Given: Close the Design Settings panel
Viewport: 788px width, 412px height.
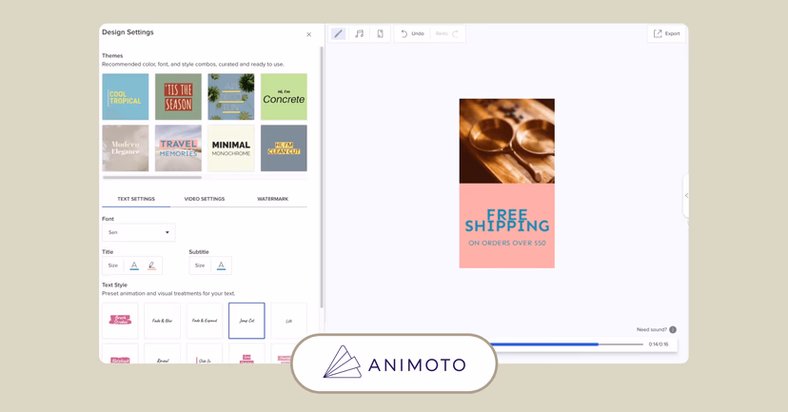Looking at the screenshot, I should coord(308,34).
